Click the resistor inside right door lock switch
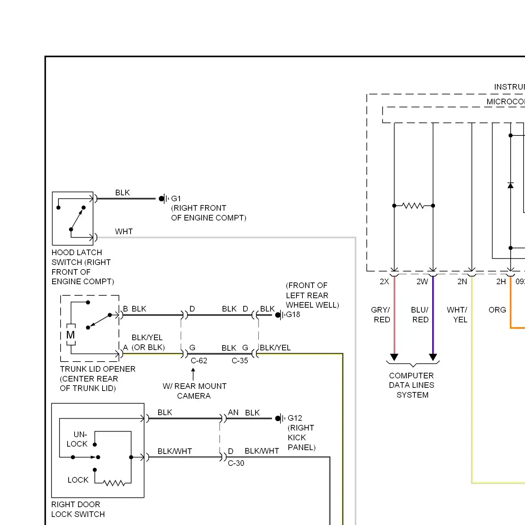Viewport: 525px width, 525px height. coord(114,483)
